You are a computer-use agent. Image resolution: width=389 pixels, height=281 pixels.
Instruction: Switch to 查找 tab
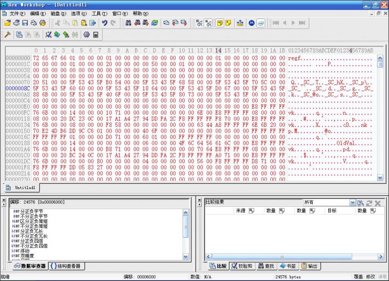point(266,266)
